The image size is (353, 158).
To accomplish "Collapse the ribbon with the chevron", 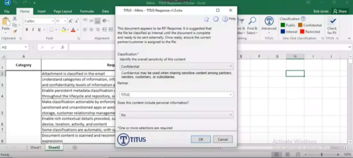I will [x=349, y=38].
